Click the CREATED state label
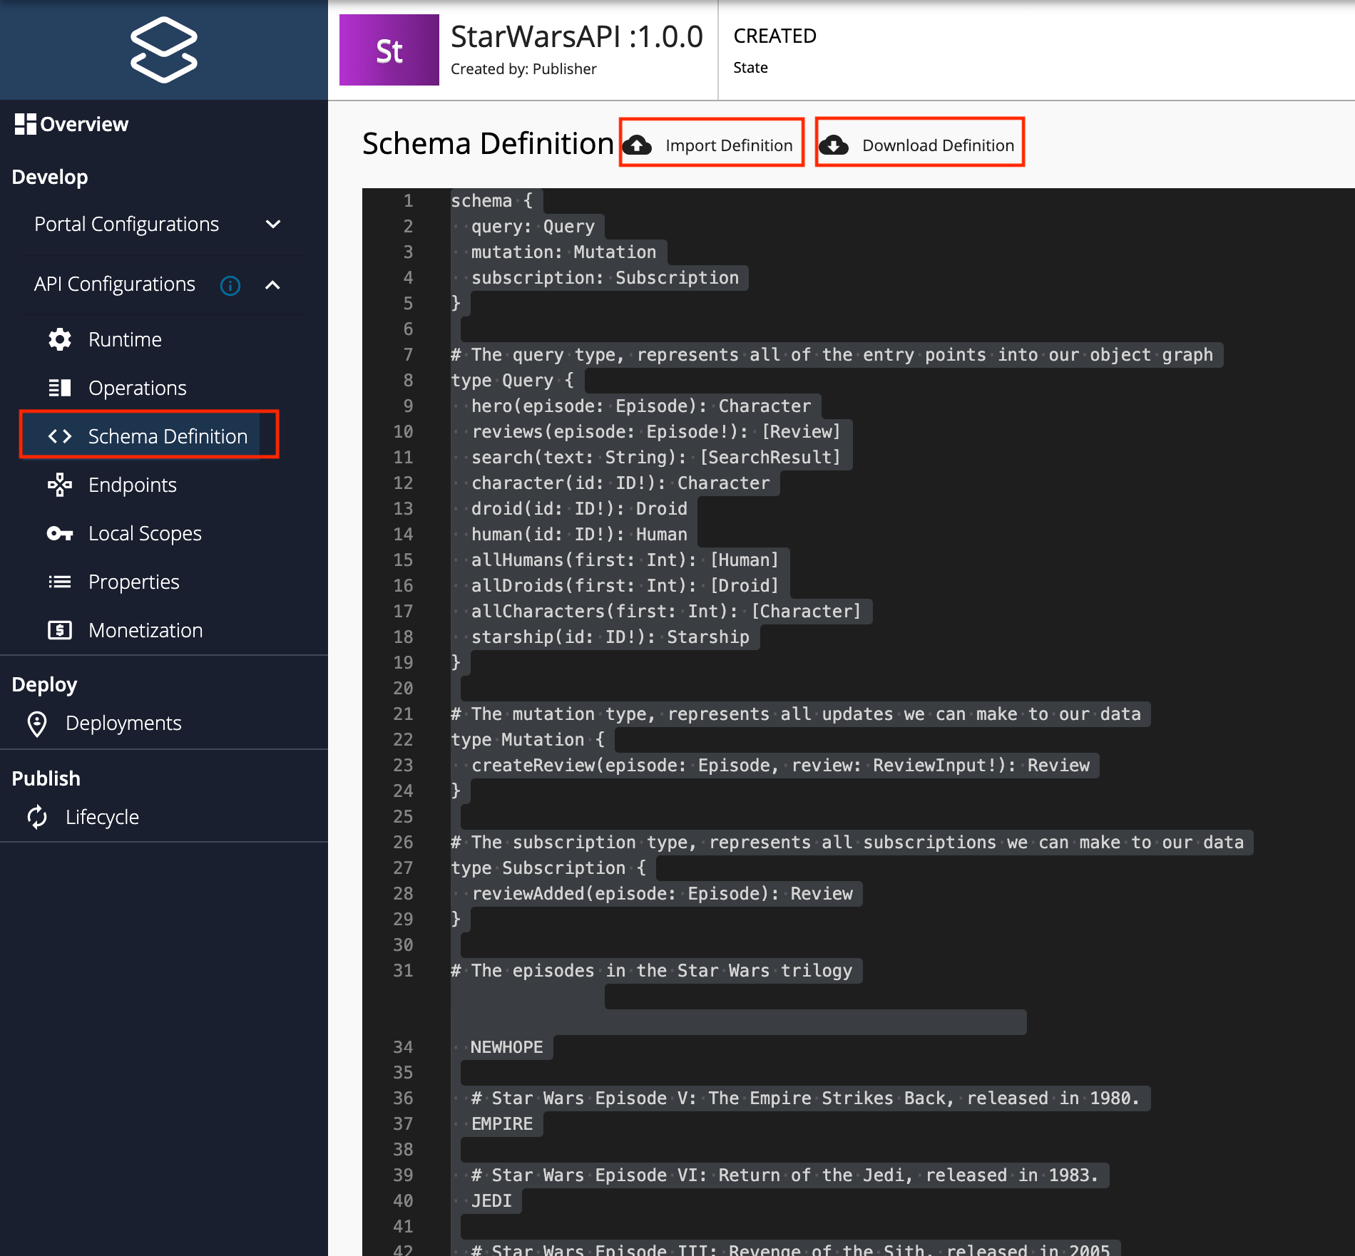1355x1256 pixels. click(774, 36)
